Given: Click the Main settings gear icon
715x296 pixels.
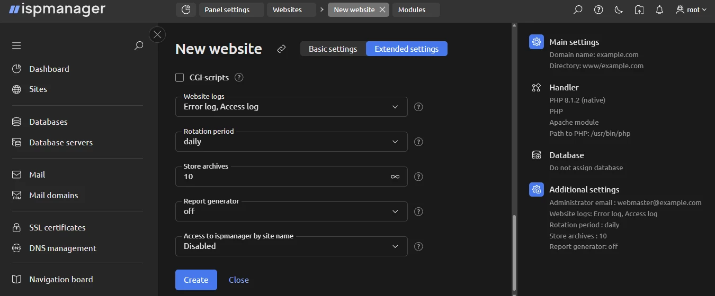Looking at the screenshot, I should tap(537, 42).
